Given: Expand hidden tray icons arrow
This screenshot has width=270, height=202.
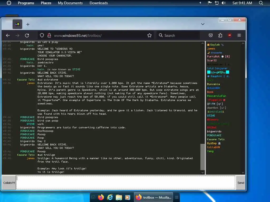Looking at the screenshot, I should pyautogui.click(x=200, y=3).
